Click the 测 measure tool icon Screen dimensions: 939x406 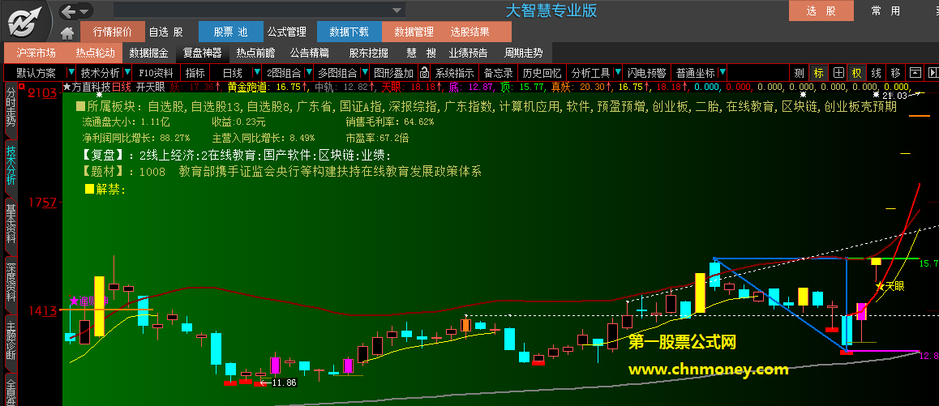(x=799, y=73)
